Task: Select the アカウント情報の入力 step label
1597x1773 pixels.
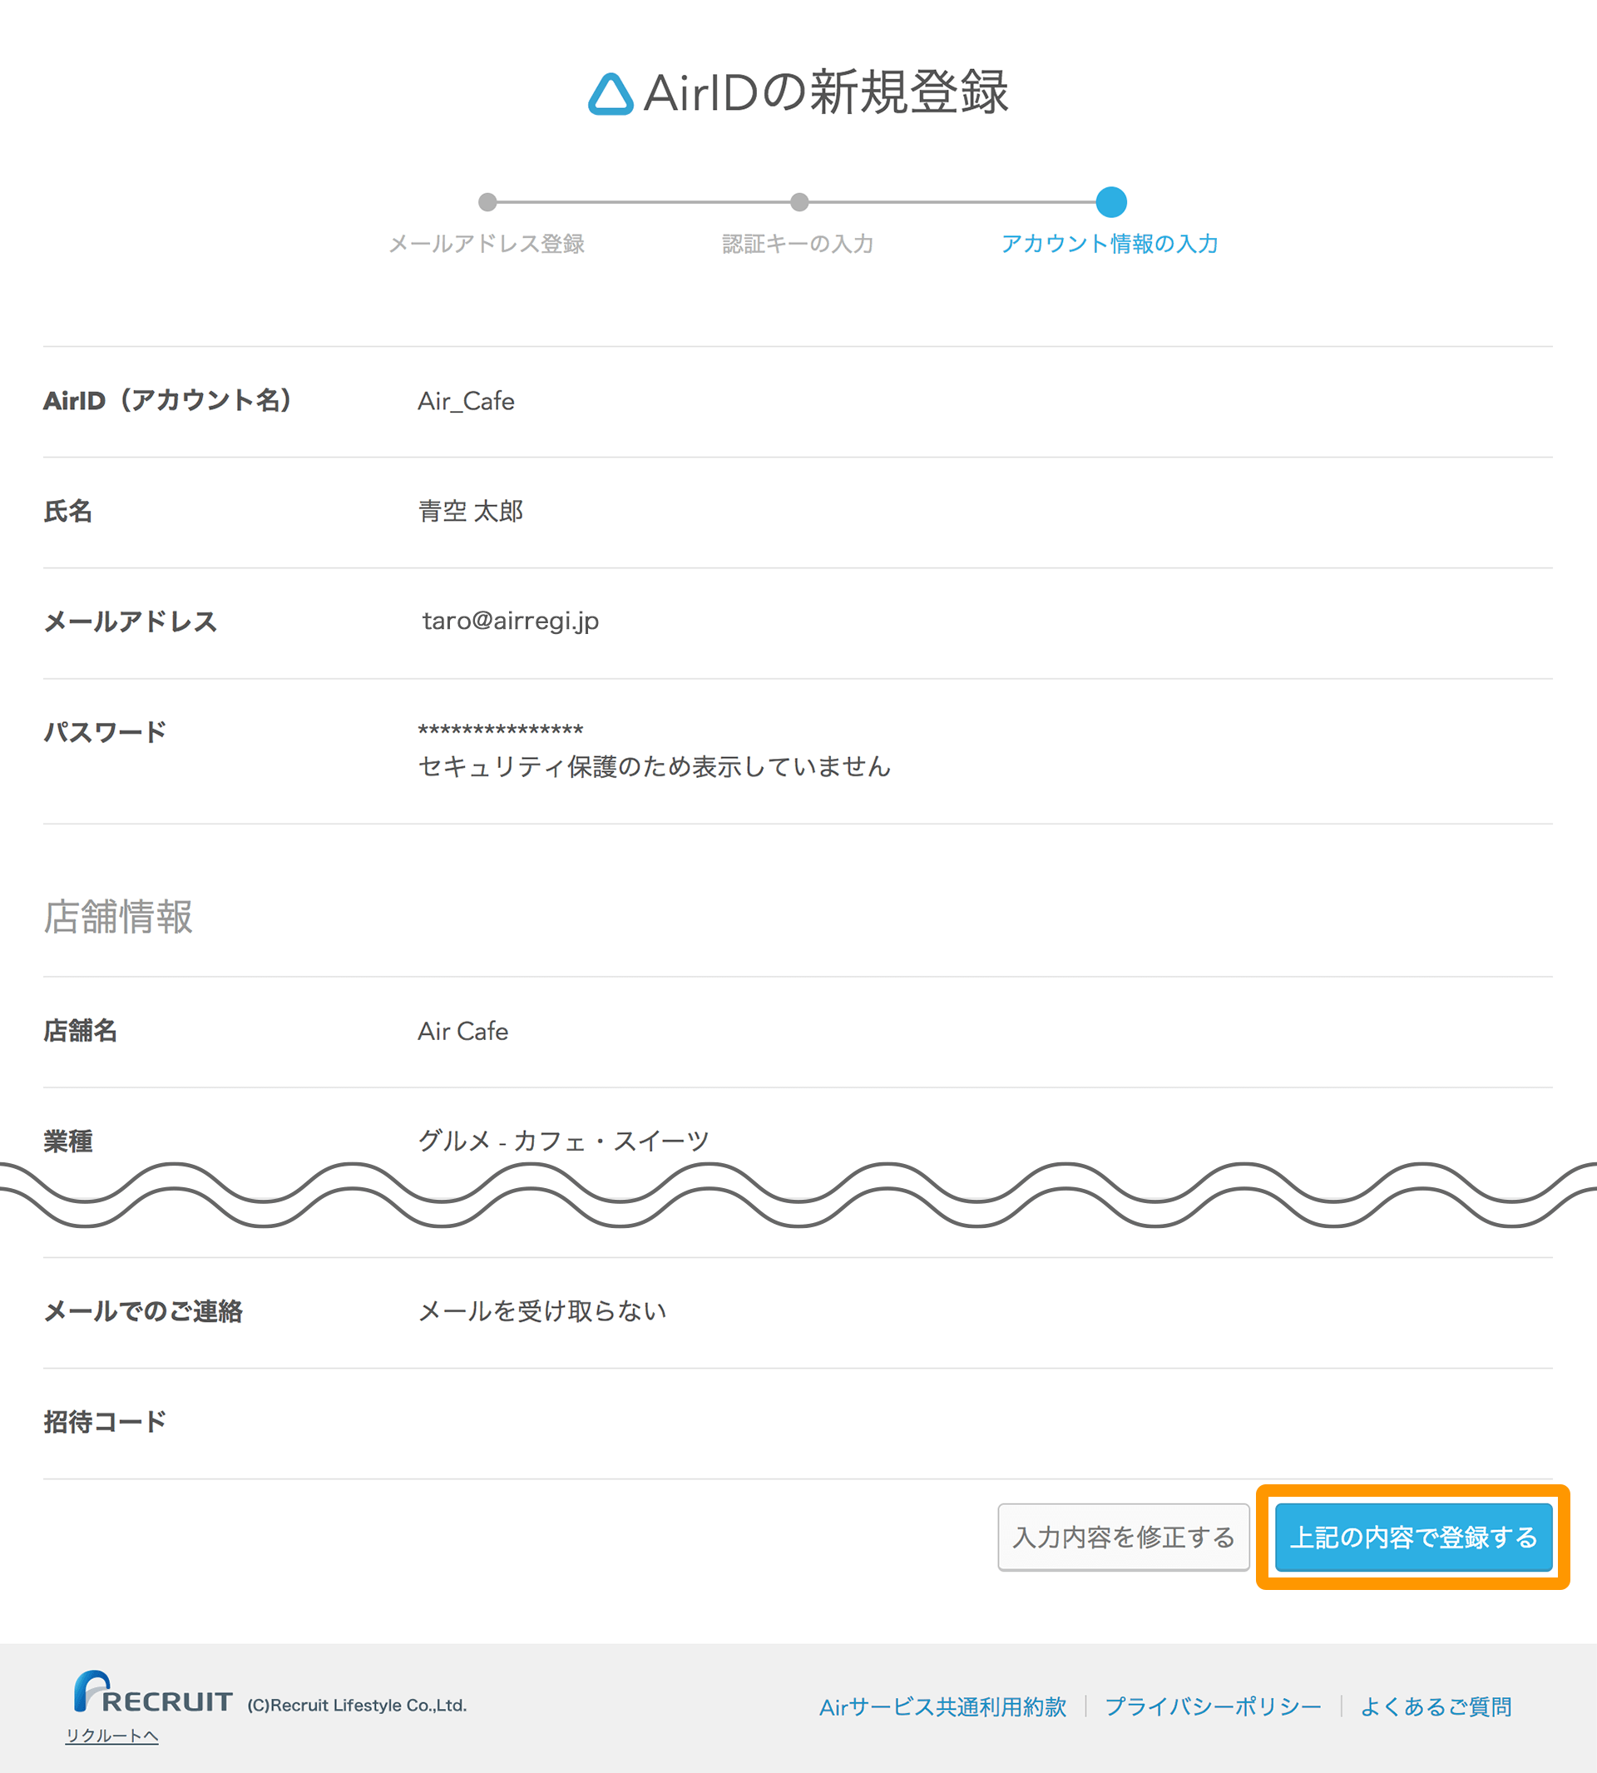Action: tap(1110, 244)
